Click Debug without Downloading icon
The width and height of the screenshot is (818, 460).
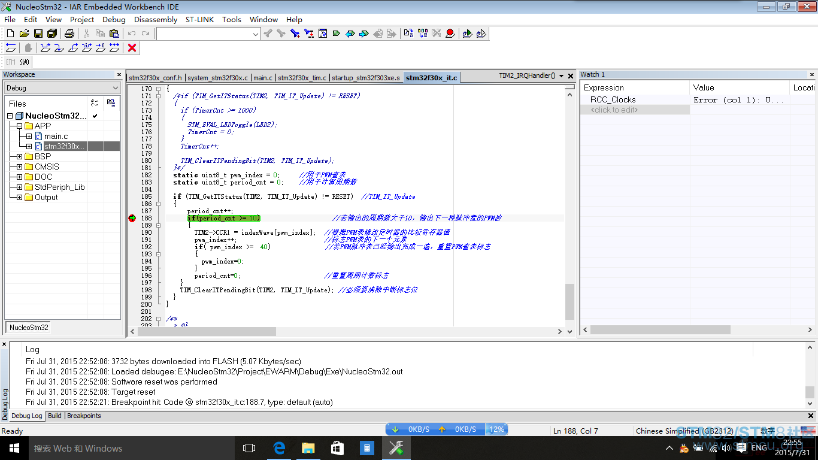(x=481, y=34)
